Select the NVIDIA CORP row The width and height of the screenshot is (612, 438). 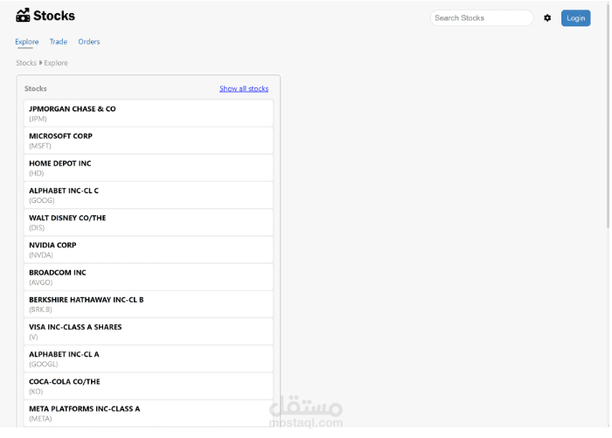click(x=149, y=250)
